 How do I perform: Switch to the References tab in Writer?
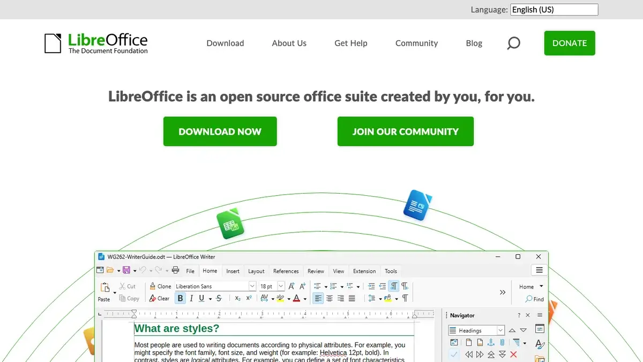(286, 271)
